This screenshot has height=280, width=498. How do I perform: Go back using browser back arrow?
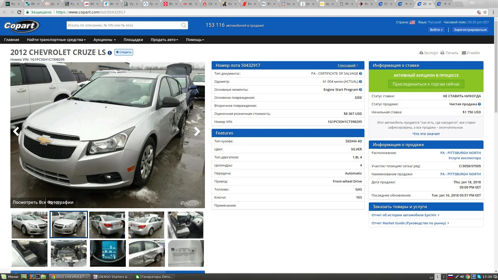point(5,12)
